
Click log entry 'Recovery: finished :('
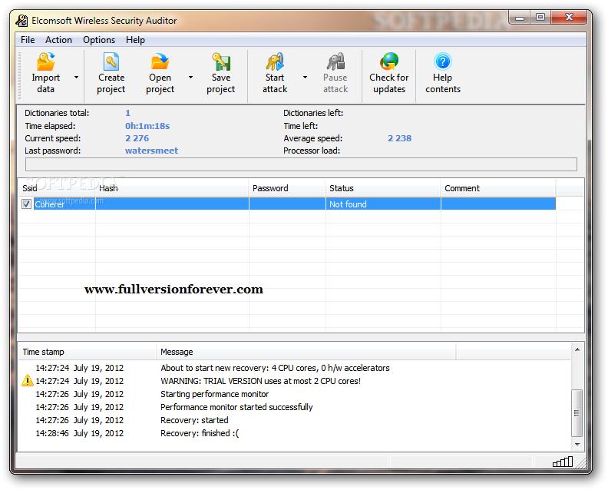click(x=200, y=433)
